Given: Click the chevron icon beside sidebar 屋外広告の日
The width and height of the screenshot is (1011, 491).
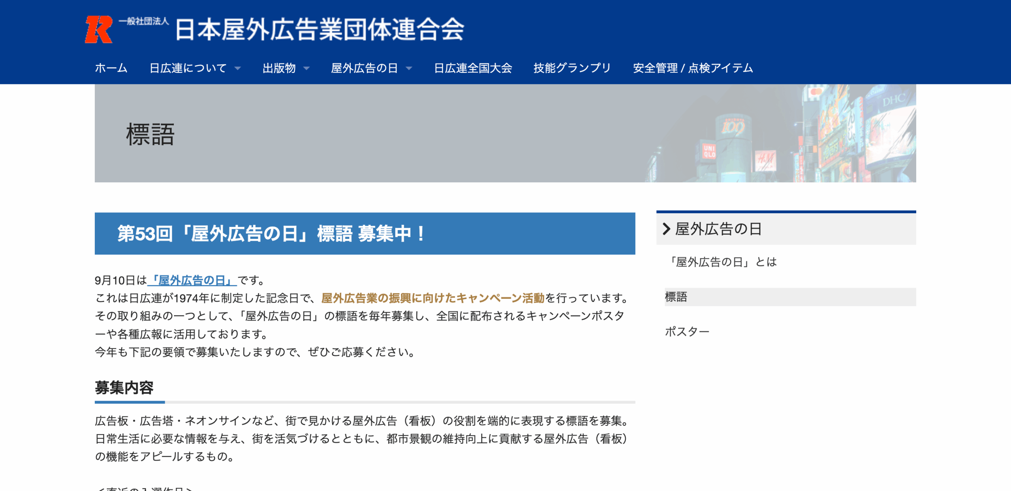Looking at the screenshot, I should coord(666,229).
